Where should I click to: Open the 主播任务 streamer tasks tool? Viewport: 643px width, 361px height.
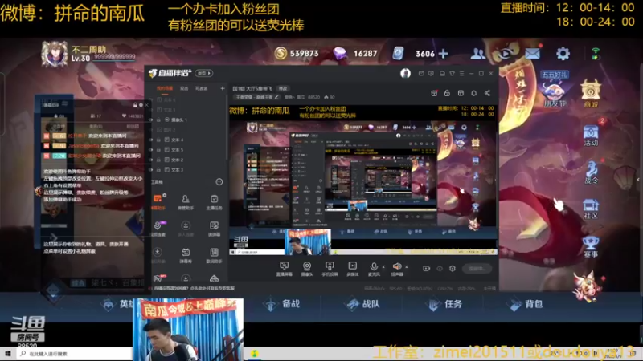coord(214,202)
